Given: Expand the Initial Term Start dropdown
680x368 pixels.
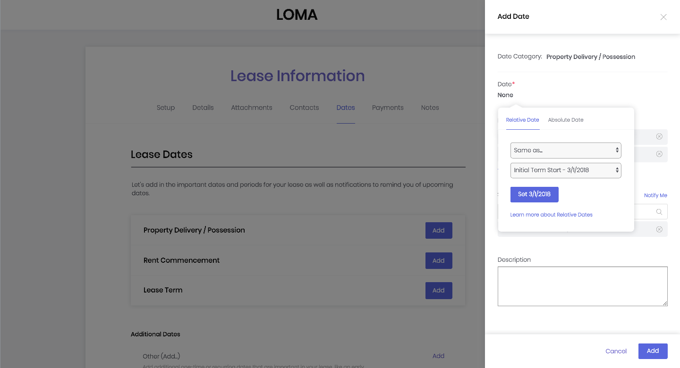Looking at the screenshot, I should click(566, 170).
